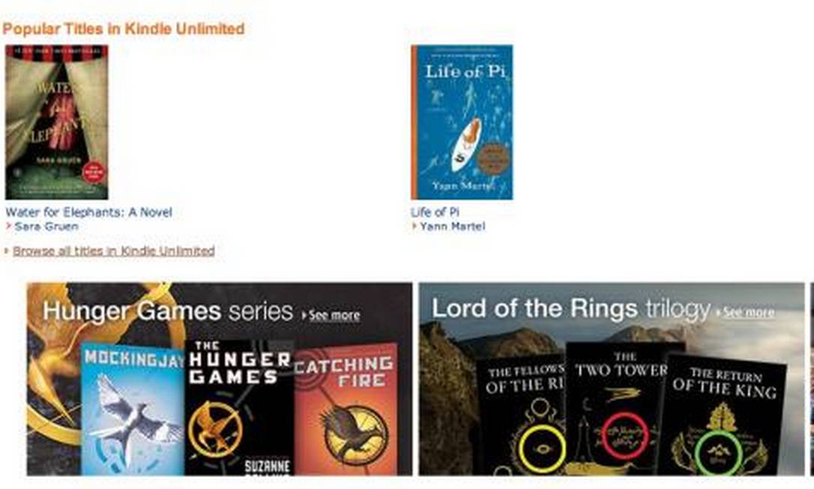The image size is (814, 489).
Task: Click the Water for Elephants: A Novel title link
Action: [88, 212]
